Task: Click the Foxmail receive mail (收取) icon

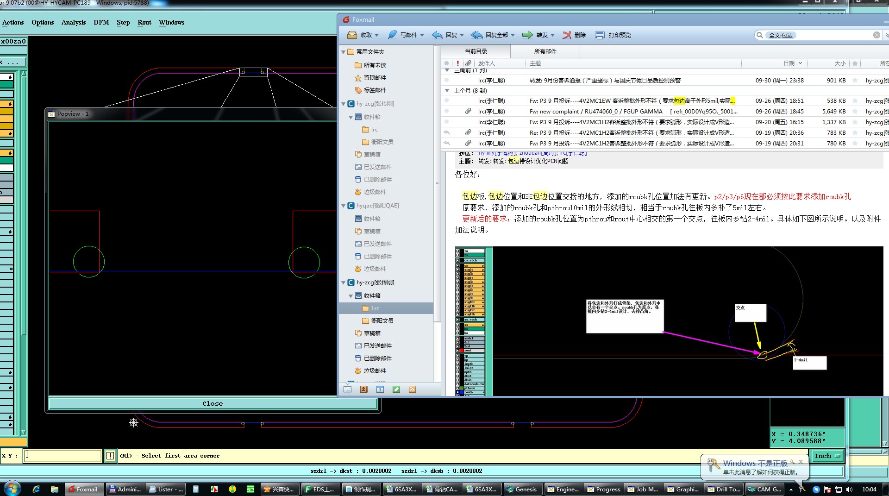Action: tap(352, 35)
